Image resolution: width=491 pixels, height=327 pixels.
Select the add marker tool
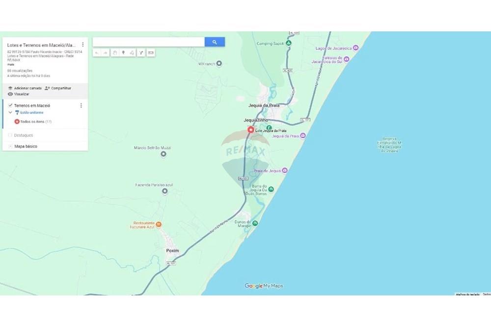coord(123,52)
